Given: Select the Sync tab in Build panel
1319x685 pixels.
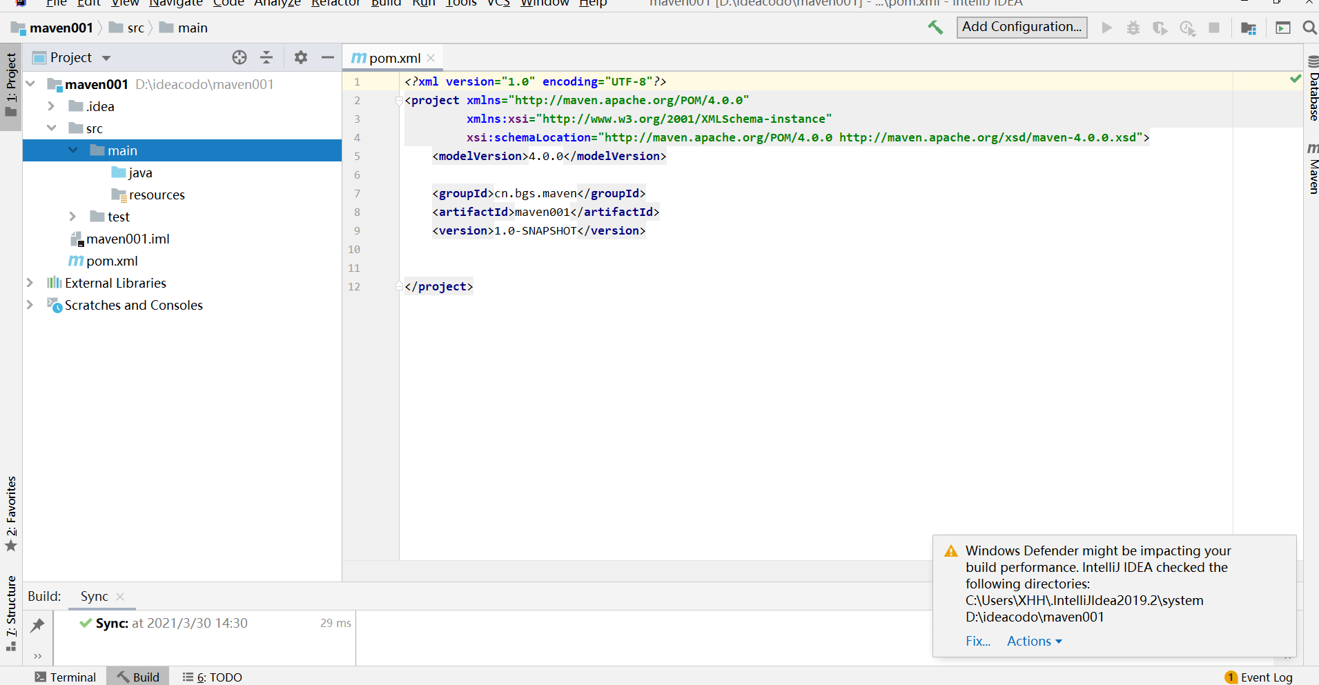Looking at the screenshot, I should [94, 597].
